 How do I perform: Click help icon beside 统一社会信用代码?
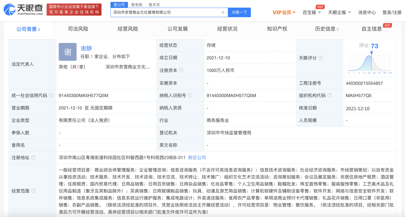click(x=51, y=95)
